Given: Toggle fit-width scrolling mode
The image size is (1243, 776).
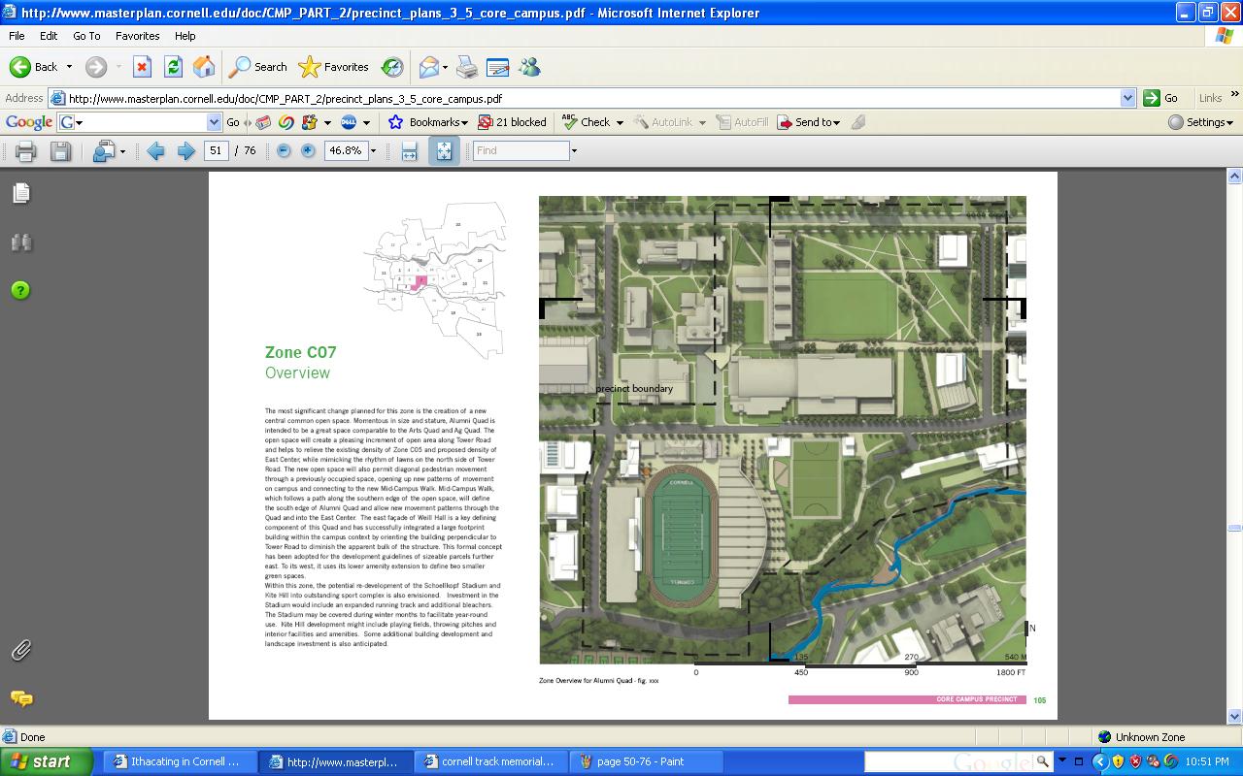Looking at the screenshot, I should pyautogui.click(x=410, y=151).
